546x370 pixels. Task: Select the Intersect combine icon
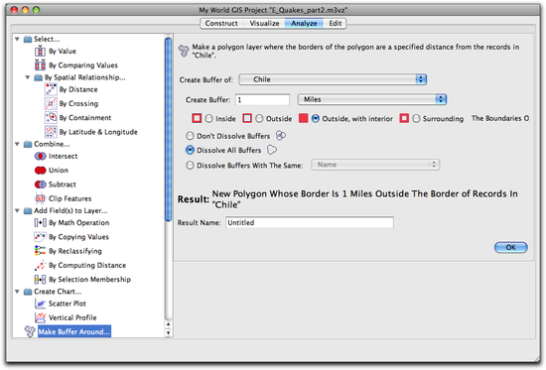tap(40, 157)
